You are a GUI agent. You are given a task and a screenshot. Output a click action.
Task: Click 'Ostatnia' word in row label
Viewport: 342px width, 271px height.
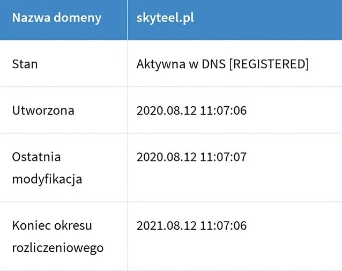coord(36,157)
